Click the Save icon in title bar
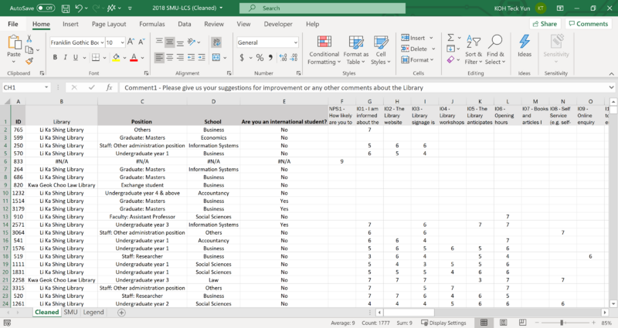 click(x=66, y=8)
